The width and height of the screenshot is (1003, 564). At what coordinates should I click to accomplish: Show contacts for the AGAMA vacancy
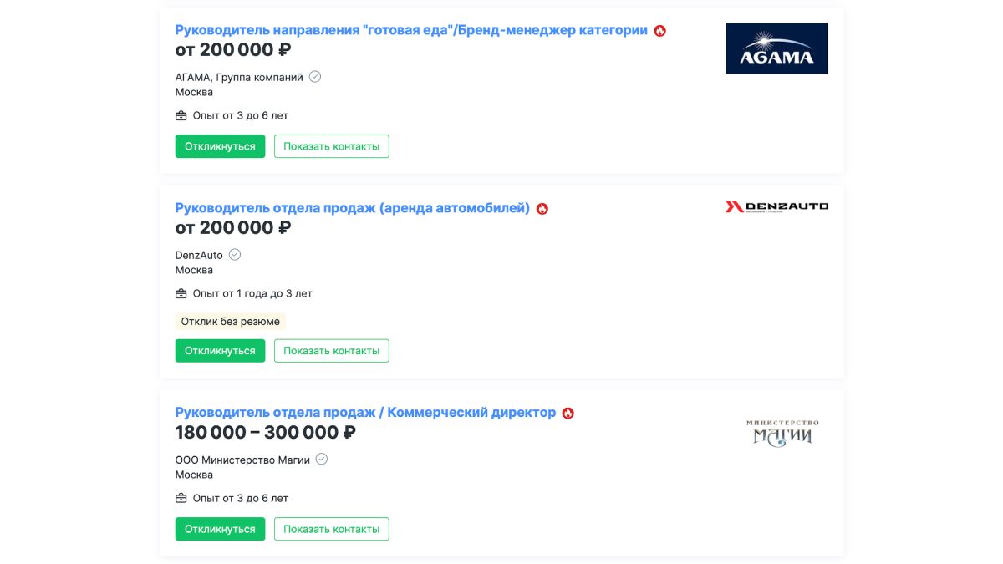[332, 146]
